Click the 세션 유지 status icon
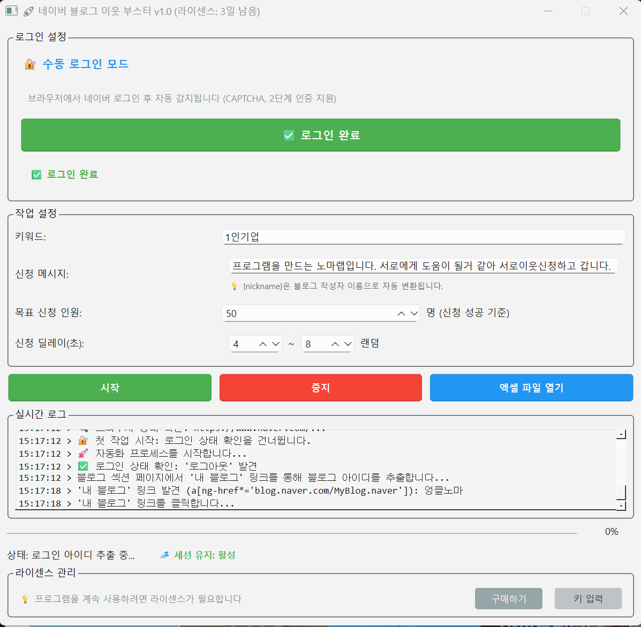 (x=165, y=555)
